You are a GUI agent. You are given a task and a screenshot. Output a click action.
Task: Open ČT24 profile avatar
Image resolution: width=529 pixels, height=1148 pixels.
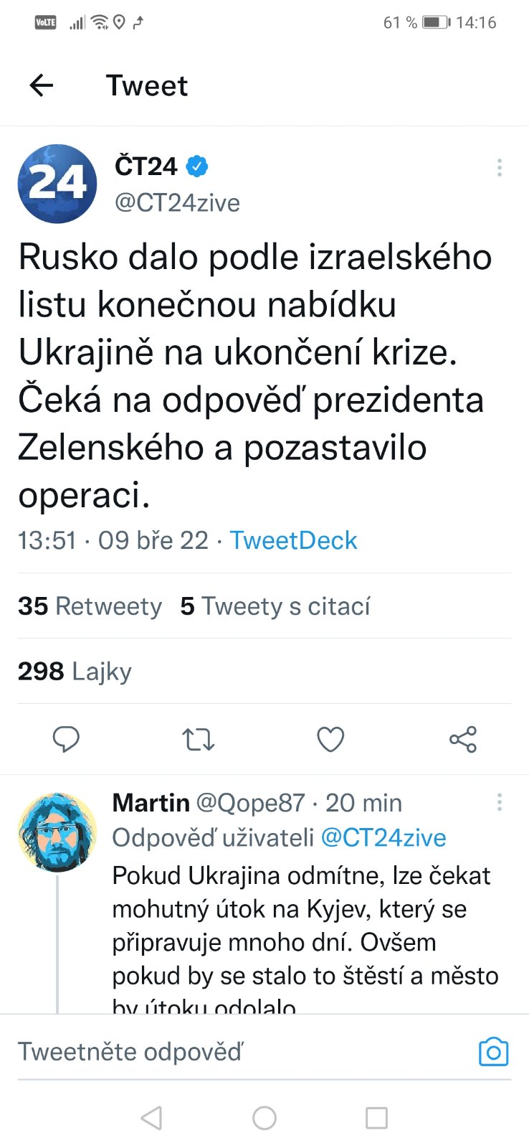point(57,184)
